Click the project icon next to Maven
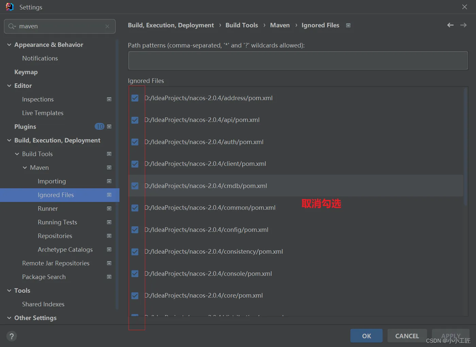The width and height of the screenshot is (476, 347). coord(109,168)
